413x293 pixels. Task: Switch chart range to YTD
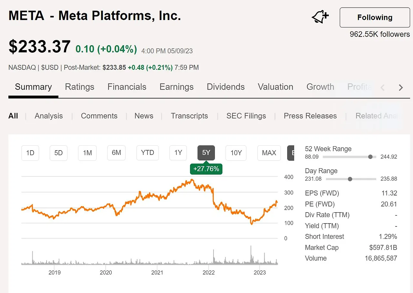tap(147, 153)
